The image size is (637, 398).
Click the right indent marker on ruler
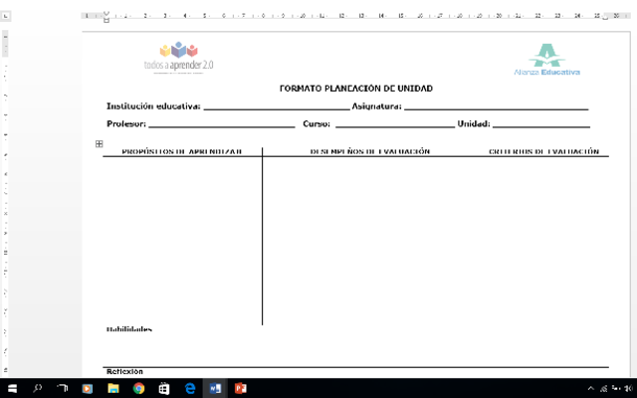pos(605,17)
